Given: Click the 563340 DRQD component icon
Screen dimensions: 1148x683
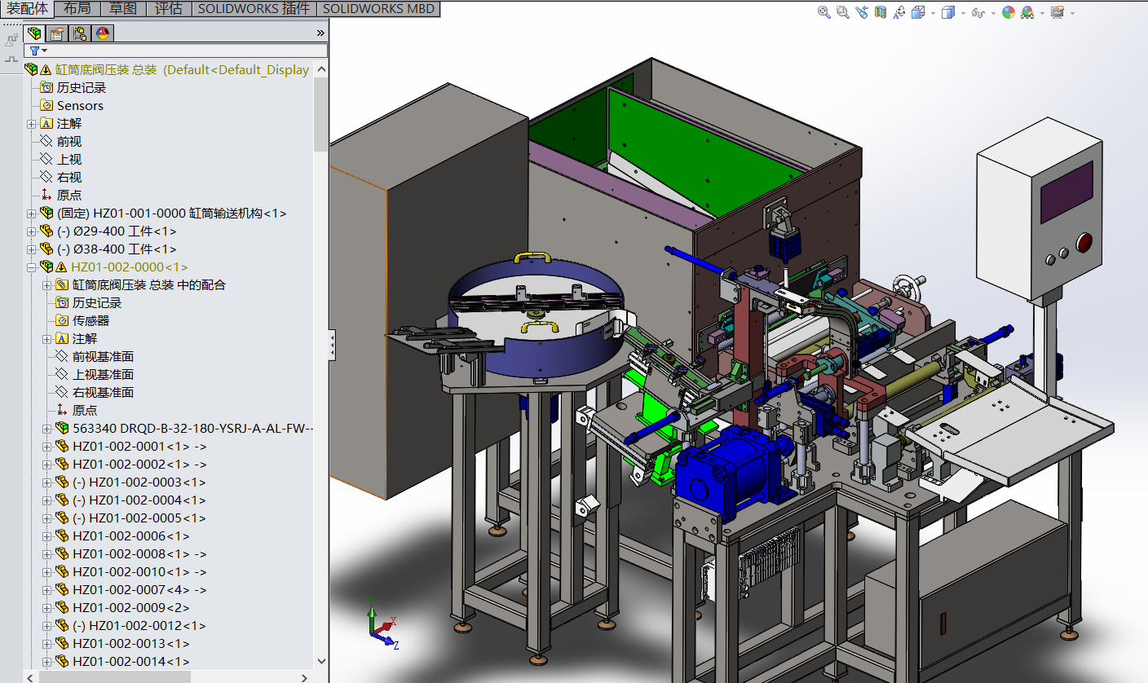Looking at the screenshot, I should (x=62, y=428).
